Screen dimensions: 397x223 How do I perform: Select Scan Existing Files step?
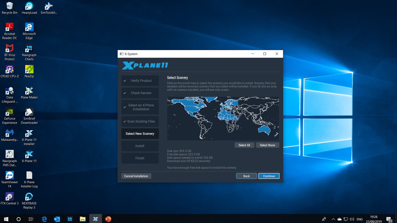[x=140, y=121]
